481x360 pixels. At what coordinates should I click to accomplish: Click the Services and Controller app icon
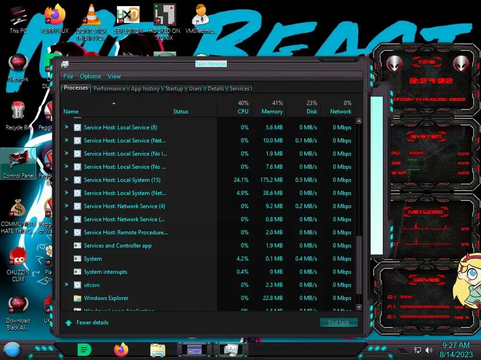click(x=78, y=246)
